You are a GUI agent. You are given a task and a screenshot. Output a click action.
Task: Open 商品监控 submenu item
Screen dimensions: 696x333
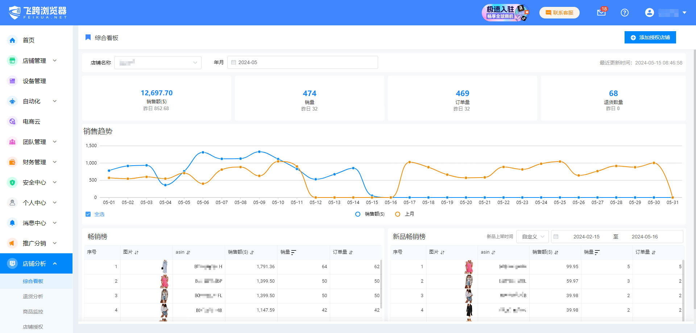[x=33, y=312]
